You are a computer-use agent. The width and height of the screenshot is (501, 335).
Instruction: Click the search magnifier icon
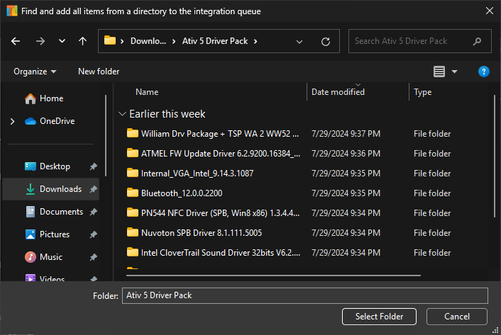coord(478,41)
